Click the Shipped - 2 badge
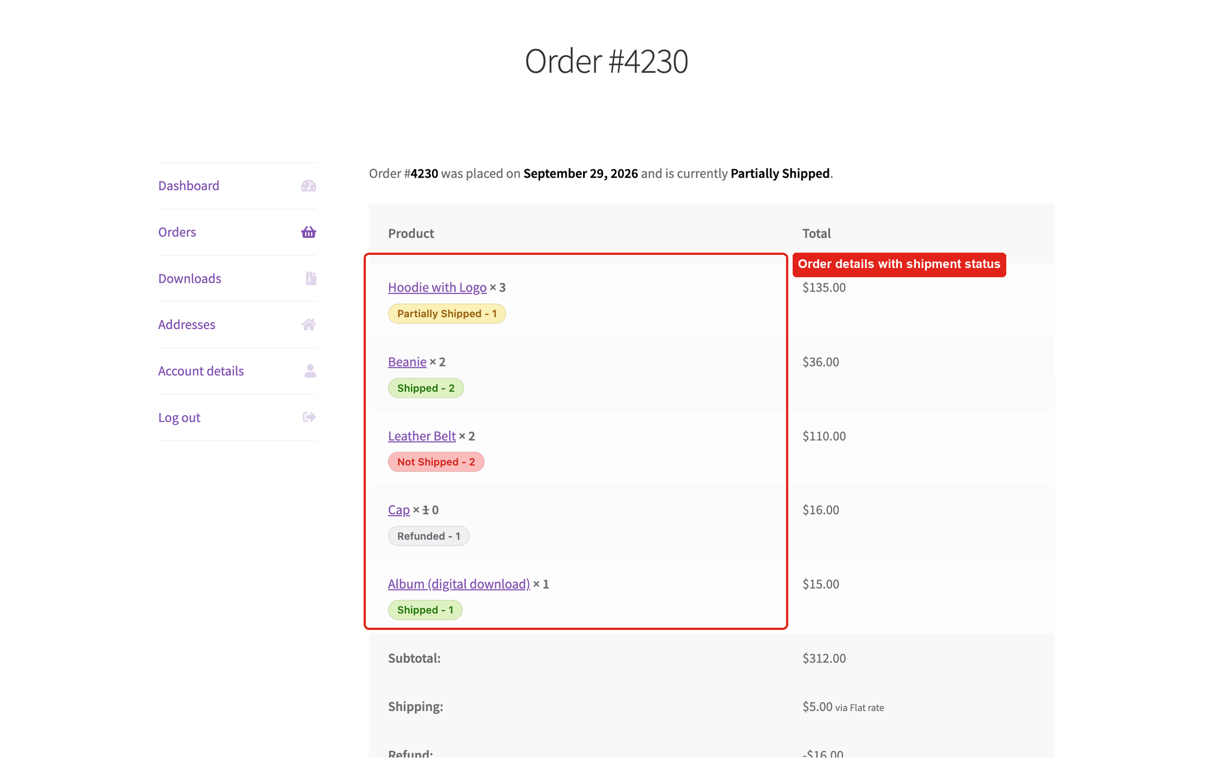Screen dimensions: 1212x758 (x=425, y=388)
